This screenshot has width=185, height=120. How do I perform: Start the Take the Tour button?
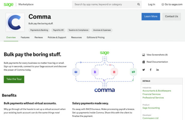point(14,79)
